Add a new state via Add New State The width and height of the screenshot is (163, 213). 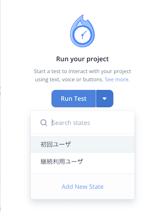[x=82, y=186]
